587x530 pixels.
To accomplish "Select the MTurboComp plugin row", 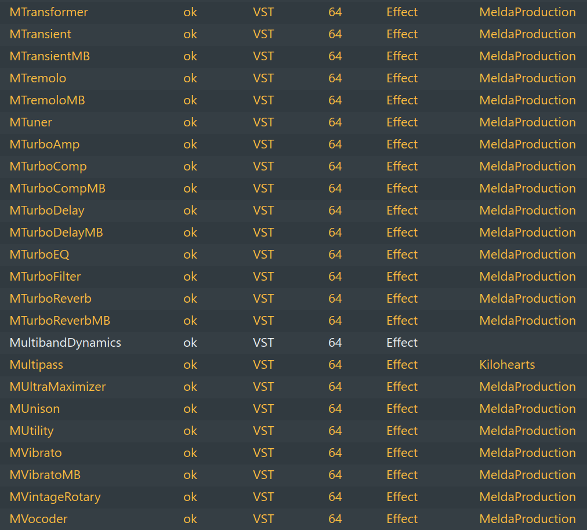I will [x=293, y=167].
